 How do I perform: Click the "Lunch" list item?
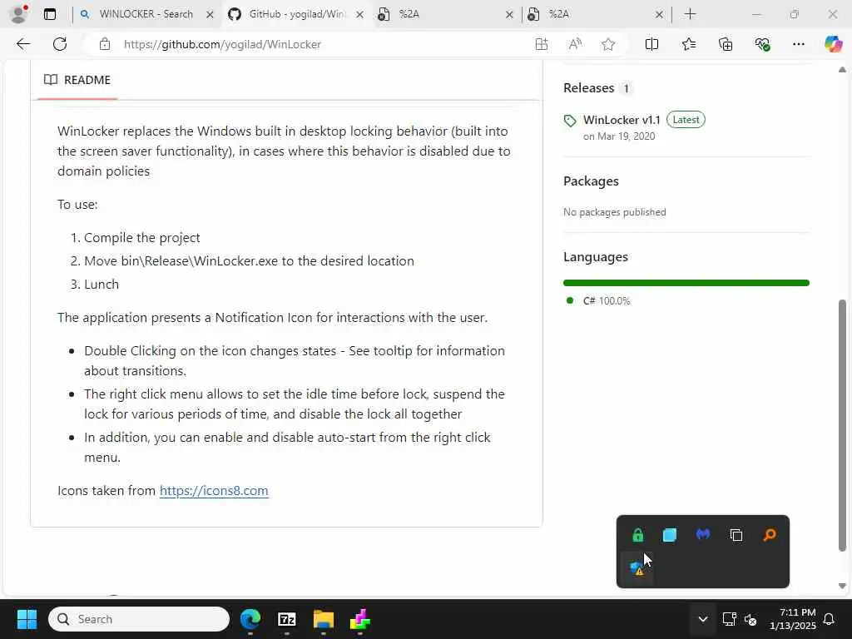coord(101,285)
